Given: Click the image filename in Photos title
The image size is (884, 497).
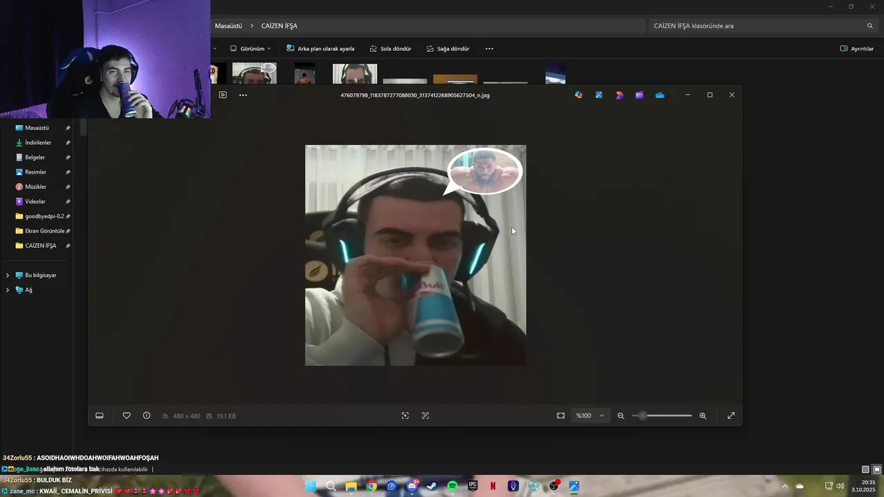Looking at the screenshot, I should pyautogui.click(x=415, y=95).
